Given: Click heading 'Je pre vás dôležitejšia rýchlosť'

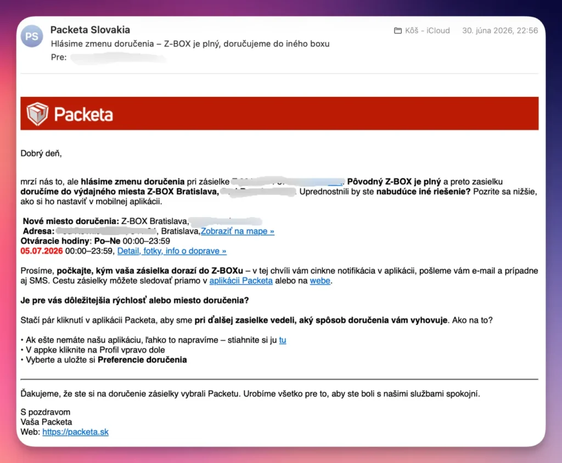Looking at the screenshot, I should 134,301.
